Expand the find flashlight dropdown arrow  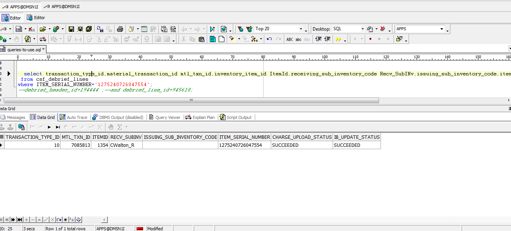[239, 39]
